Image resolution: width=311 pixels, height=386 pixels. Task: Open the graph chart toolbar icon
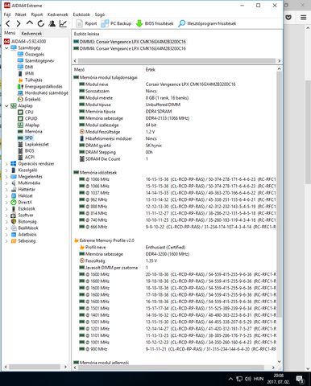click(x=63, y=23)
